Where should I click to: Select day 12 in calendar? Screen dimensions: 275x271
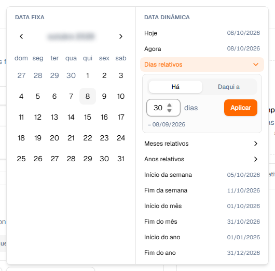point(38,117)
